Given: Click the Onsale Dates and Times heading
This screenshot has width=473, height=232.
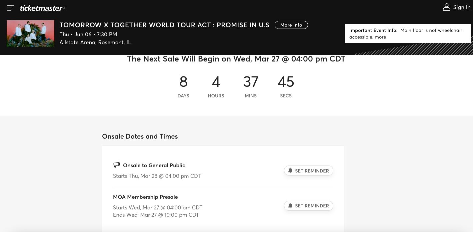Looking at the screenshot, I should [140, 136].
